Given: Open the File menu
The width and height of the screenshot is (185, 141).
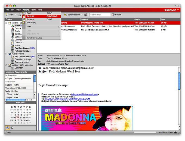Looking at the screenshot, I should click(x=7, y=10).
